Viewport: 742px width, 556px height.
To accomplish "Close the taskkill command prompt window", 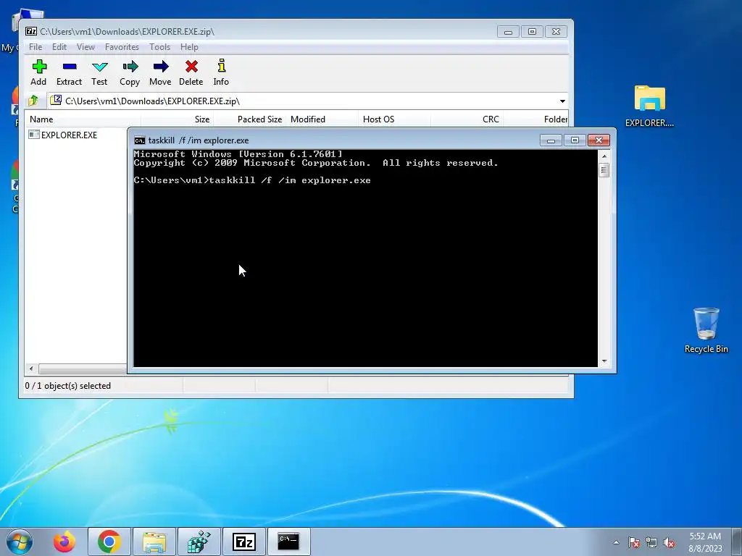I will tap(599, 140).
